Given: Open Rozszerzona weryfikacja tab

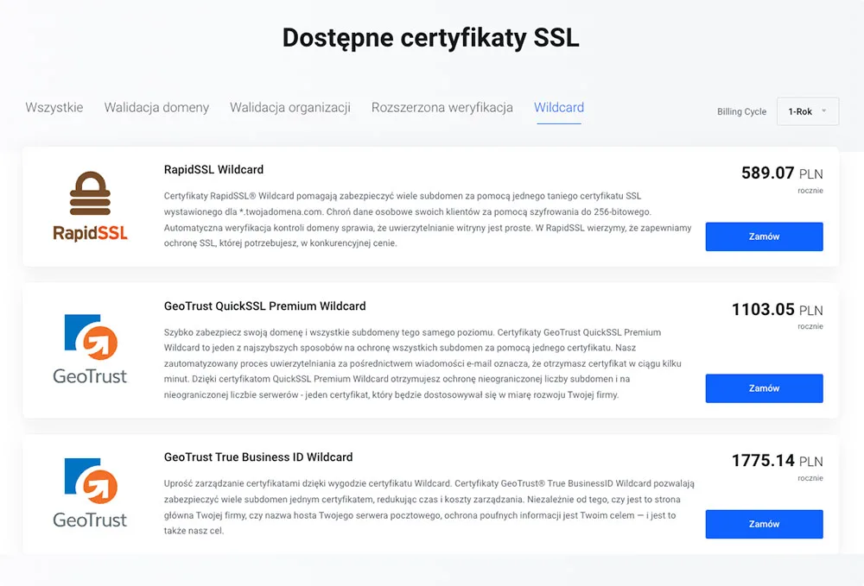Looking at the screenshot, I should (x=442, y=107).
